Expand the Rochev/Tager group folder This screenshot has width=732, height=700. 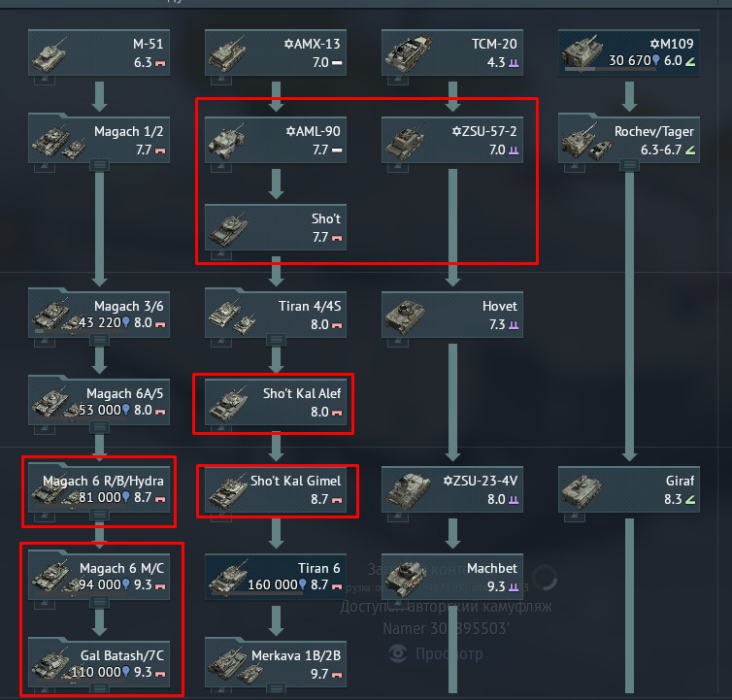(x=629, y=165)
